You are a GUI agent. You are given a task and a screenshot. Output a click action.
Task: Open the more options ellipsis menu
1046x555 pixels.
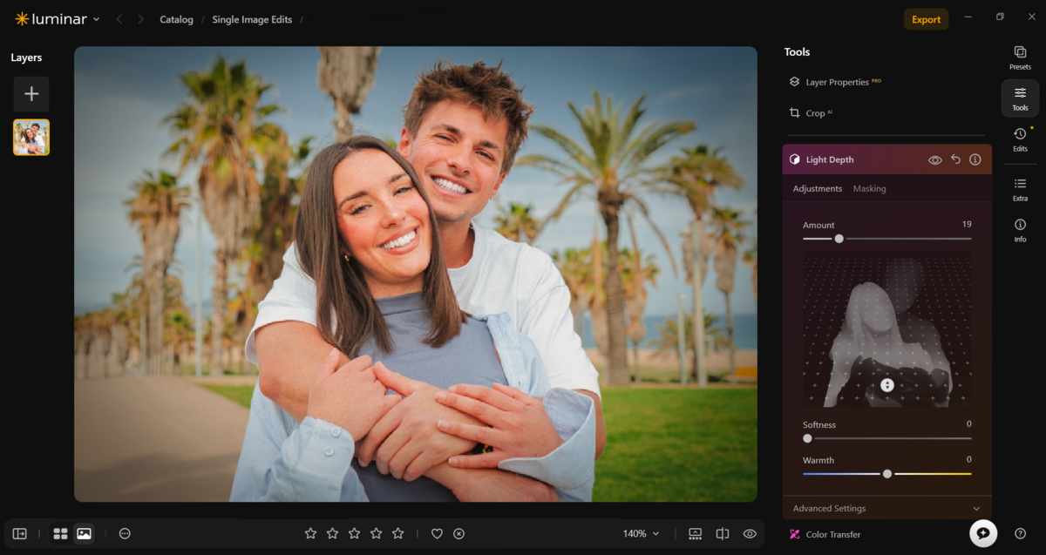click(125, 533)
